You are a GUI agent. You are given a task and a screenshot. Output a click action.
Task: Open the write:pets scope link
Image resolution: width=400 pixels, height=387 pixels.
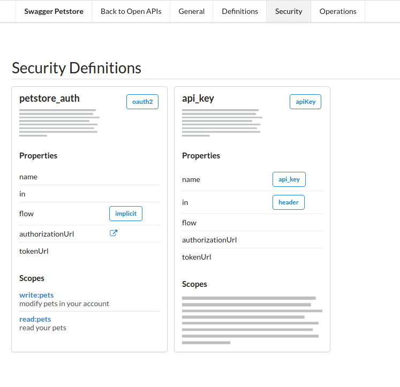(36, 295)
